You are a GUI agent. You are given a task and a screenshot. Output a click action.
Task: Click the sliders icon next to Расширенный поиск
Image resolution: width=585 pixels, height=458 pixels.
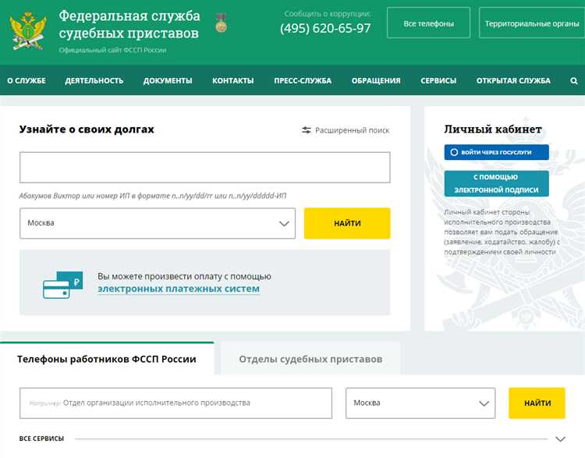pos(307,130)
